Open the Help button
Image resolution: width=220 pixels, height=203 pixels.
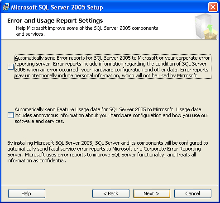[27, 194]
